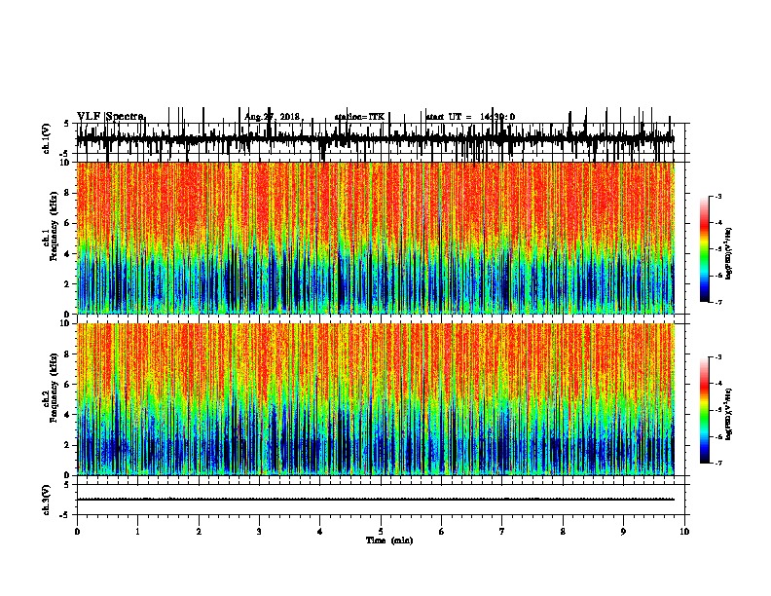
Task: Click the 'station=ITK' header text
Action: (x=359, y=117)
